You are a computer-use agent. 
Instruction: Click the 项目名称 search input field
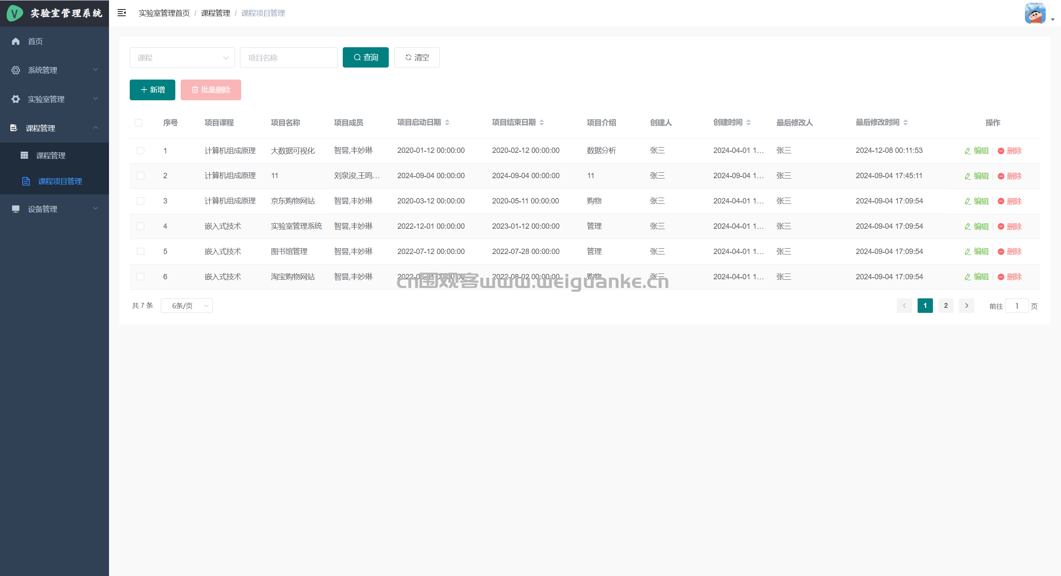click(x=288, y=58)
